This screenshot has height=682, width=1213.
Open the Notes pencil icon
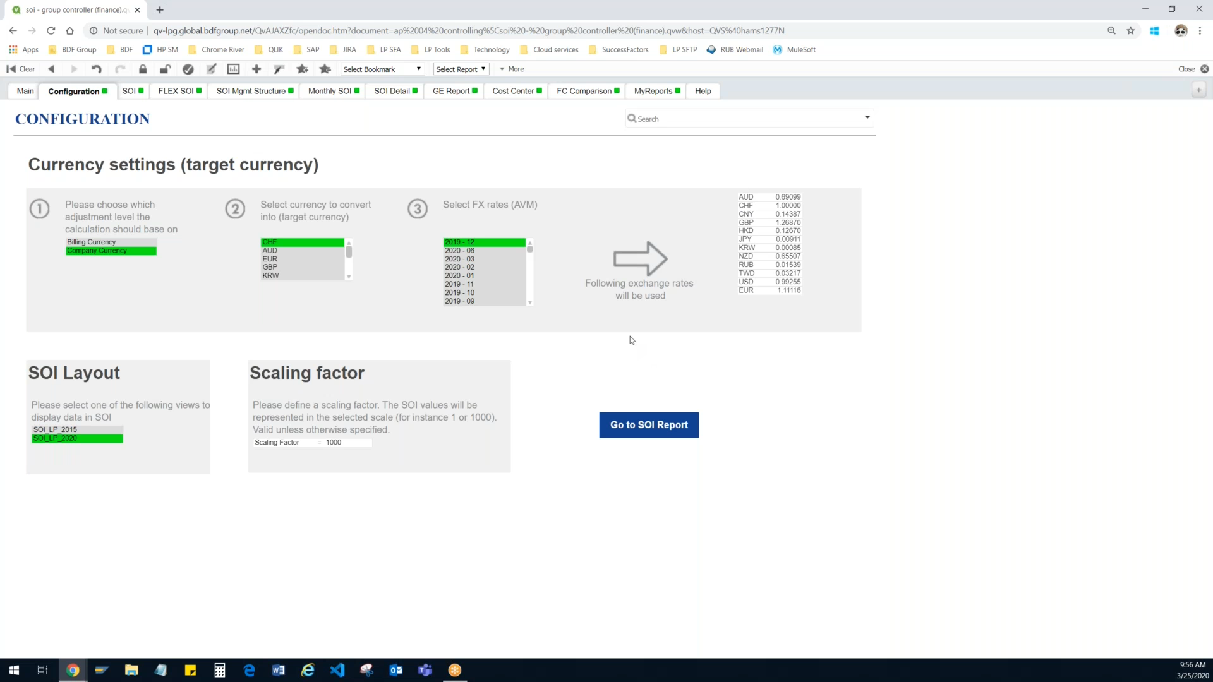coord(211,69)
